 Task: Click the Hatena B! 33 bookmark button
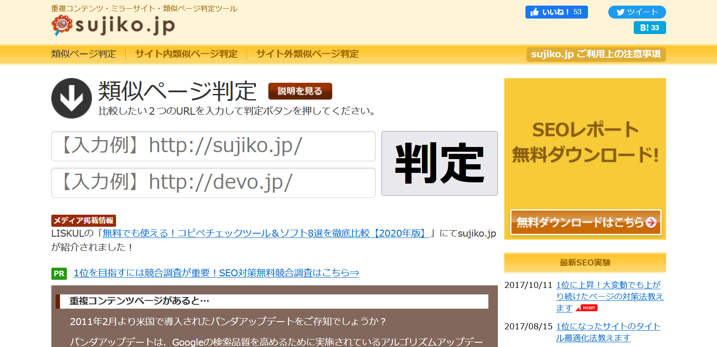tap(650, 28)
